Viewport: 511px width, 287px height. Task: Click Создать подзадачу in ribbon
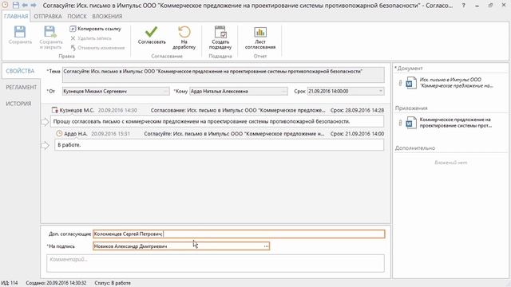pos(220,37)
